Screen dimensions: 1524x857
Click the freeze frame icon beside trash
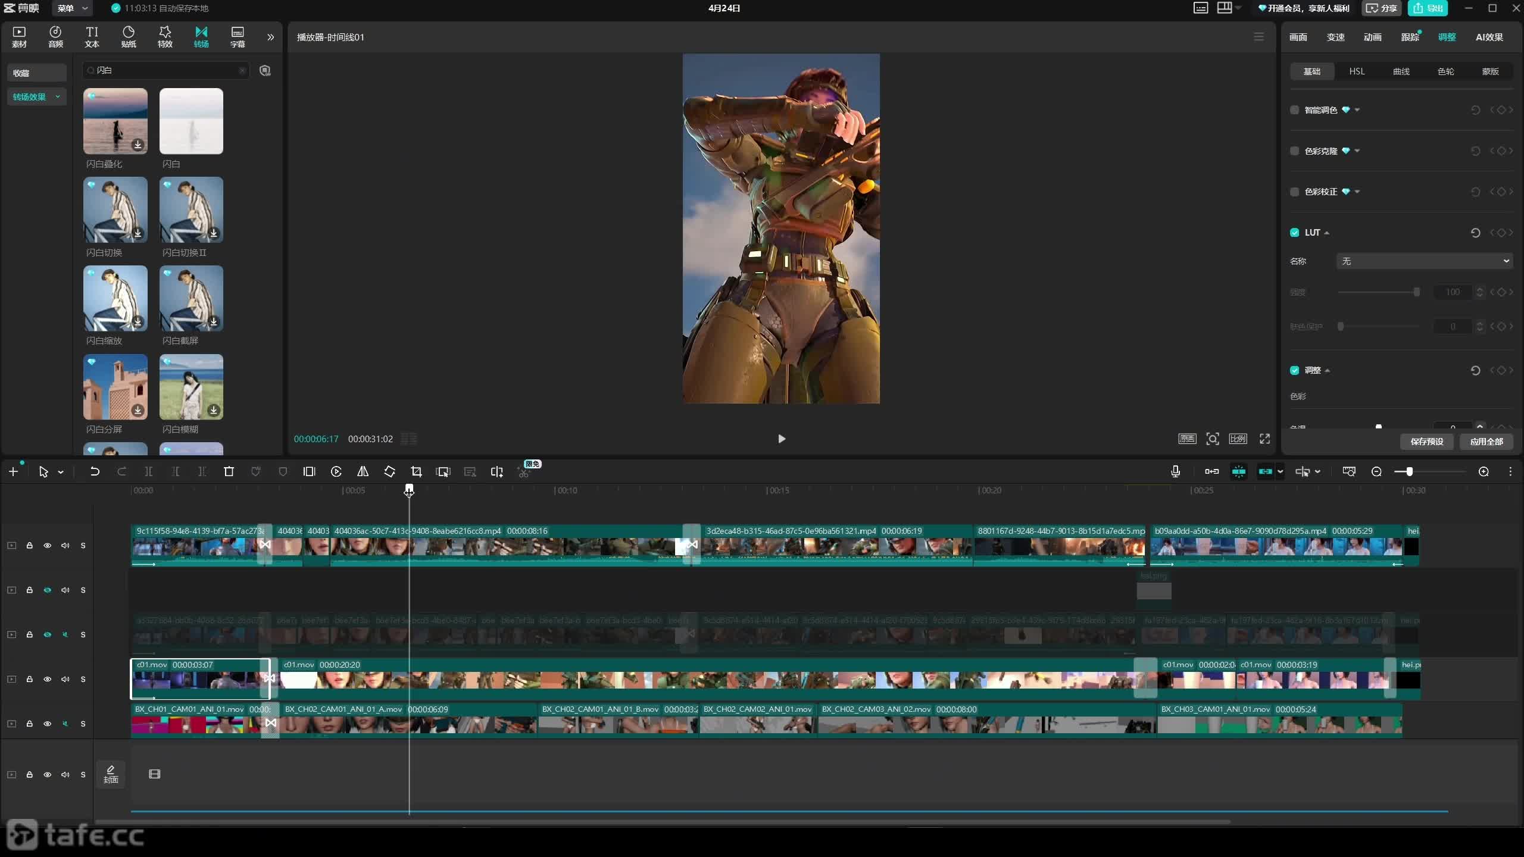pyautogui.click(x=309, y=471)
